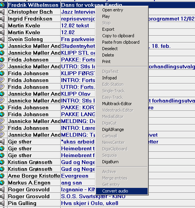Choose 'Export' from the context menu
This screenshot has width=195, height=208.
[x=122, y=29]
